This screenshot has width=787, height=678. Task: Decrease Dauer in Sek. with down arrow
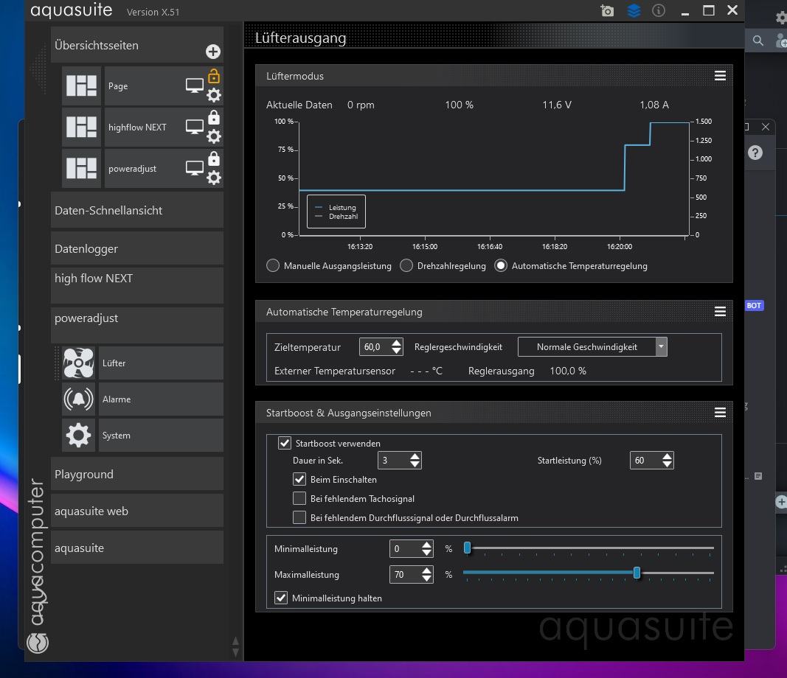[x=415, y=464]
